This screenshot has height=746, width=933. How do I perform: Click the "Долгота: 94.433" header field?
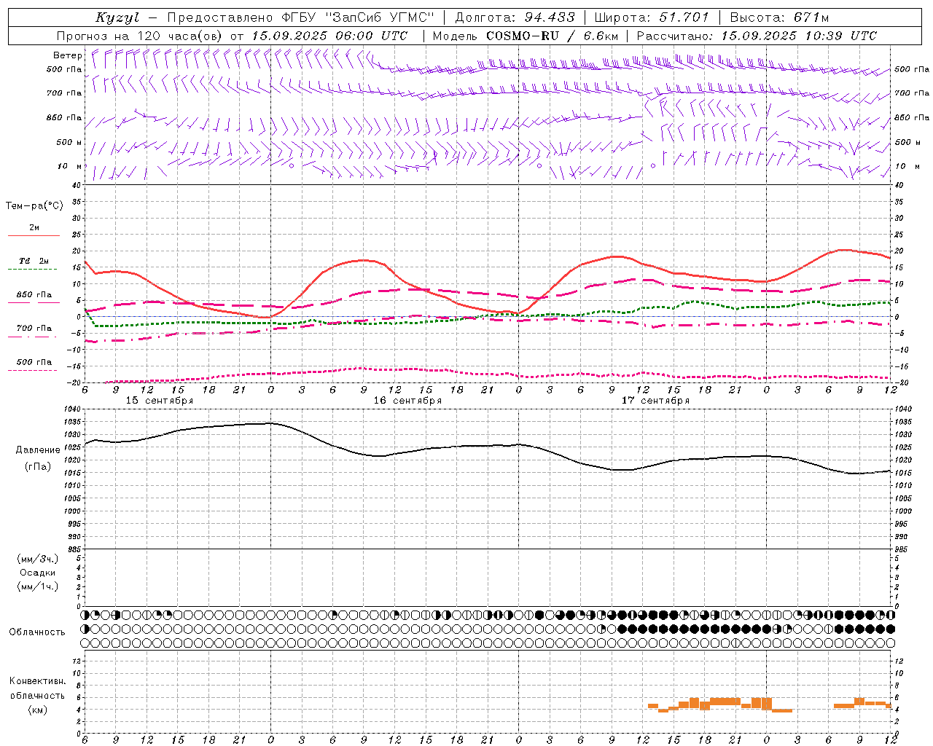tap(515, 17)
